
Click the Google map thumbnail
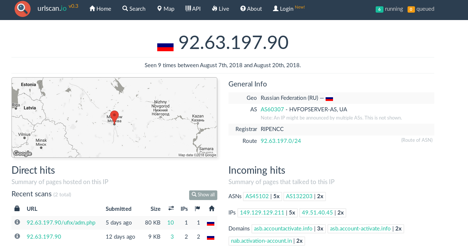(x=114, y=117)
